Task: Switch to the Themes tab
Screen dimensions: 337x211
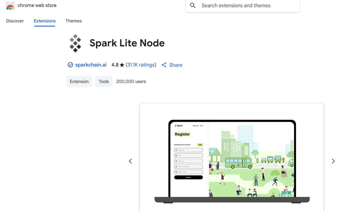Action: pos(74,21)
